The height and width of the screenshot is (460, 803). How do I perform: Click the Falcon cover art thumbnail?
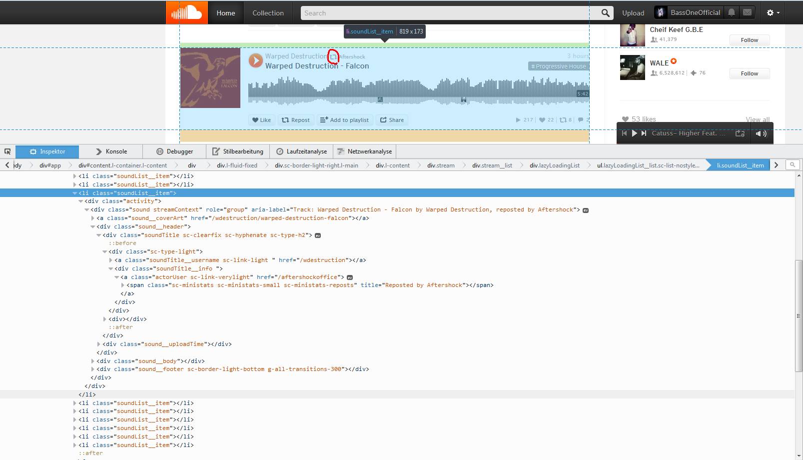(x=210, y=78)
